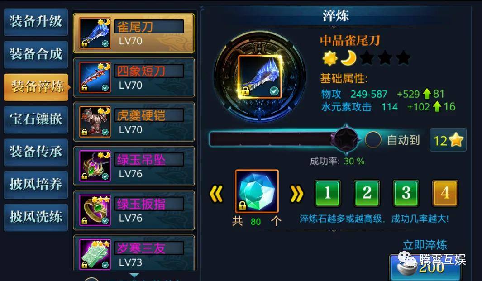Screen dimensions: 482x281
Task: Choose the 虎夔硬铠 armor icon
Action: click(x=95, y=121)
